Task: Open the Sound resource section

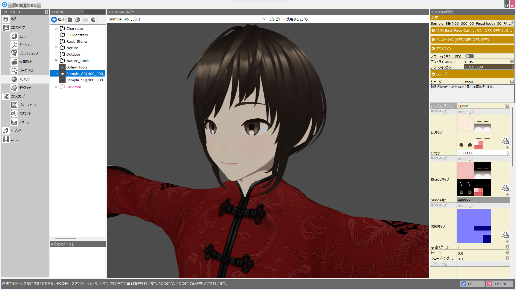Action: tap(16, 131)
